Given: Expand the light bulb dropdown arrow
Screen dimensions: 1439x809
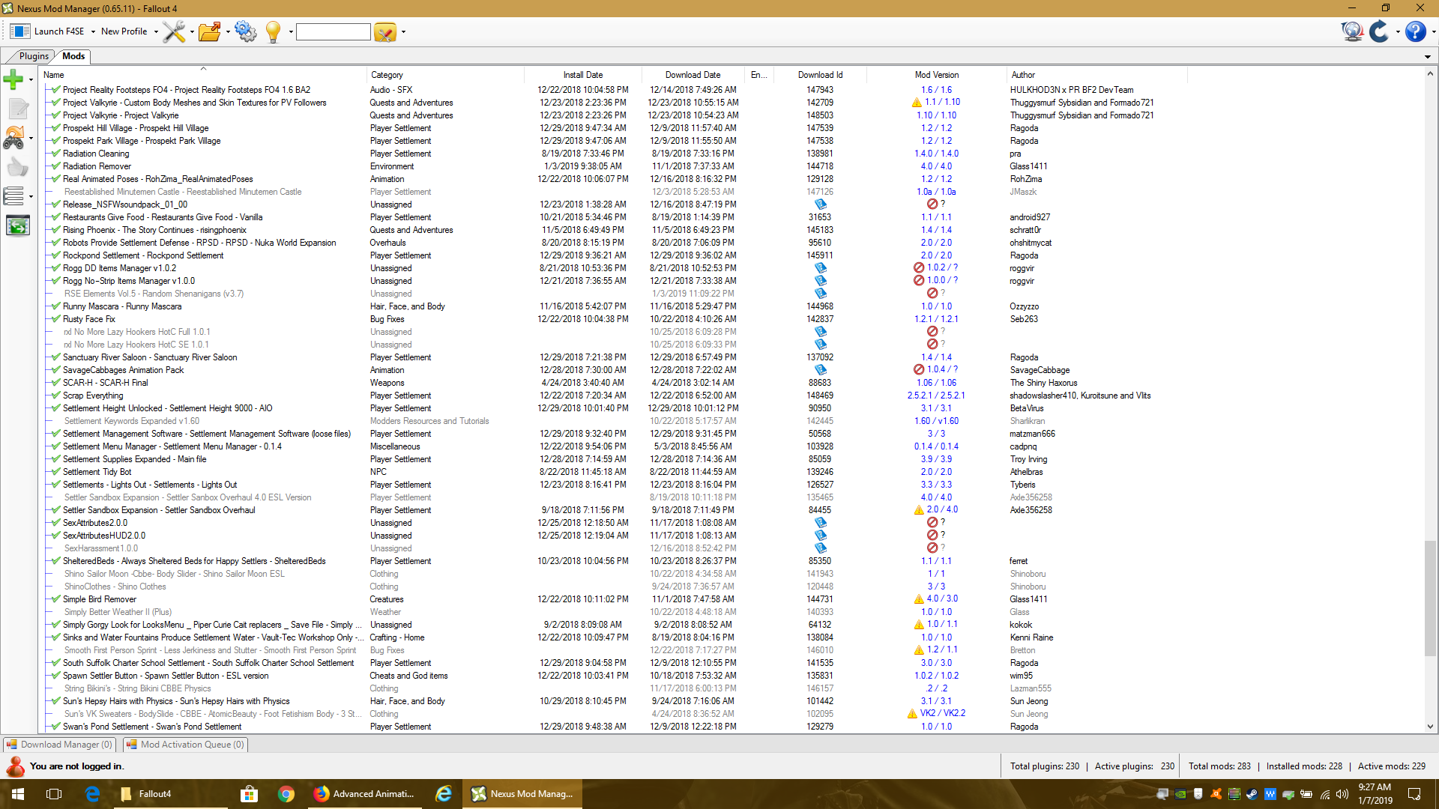Looking at the screenshot, I should 291,32.
